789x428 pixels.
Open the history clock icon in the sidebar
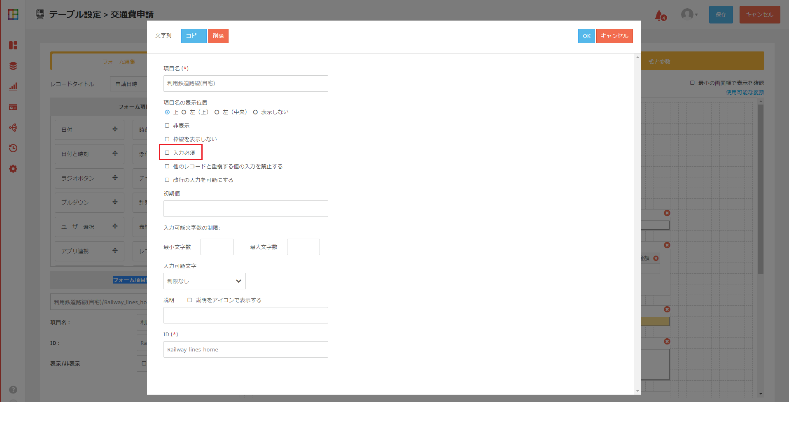[x=13, y=148]
